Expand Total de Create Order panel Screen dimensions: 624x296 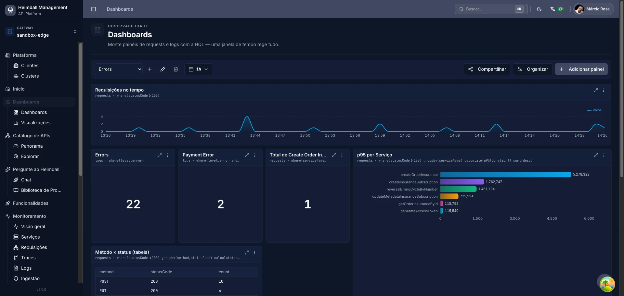pyautogui.click(x=334, y=155)
